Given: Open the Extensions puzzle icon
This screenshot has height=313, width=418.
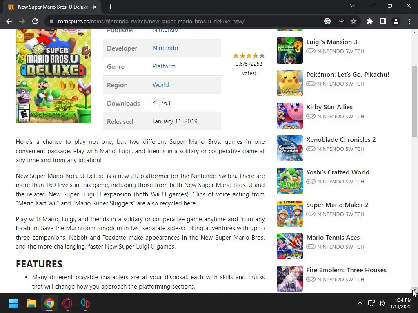Looking at the screenshot, I should tap(370, 21).
